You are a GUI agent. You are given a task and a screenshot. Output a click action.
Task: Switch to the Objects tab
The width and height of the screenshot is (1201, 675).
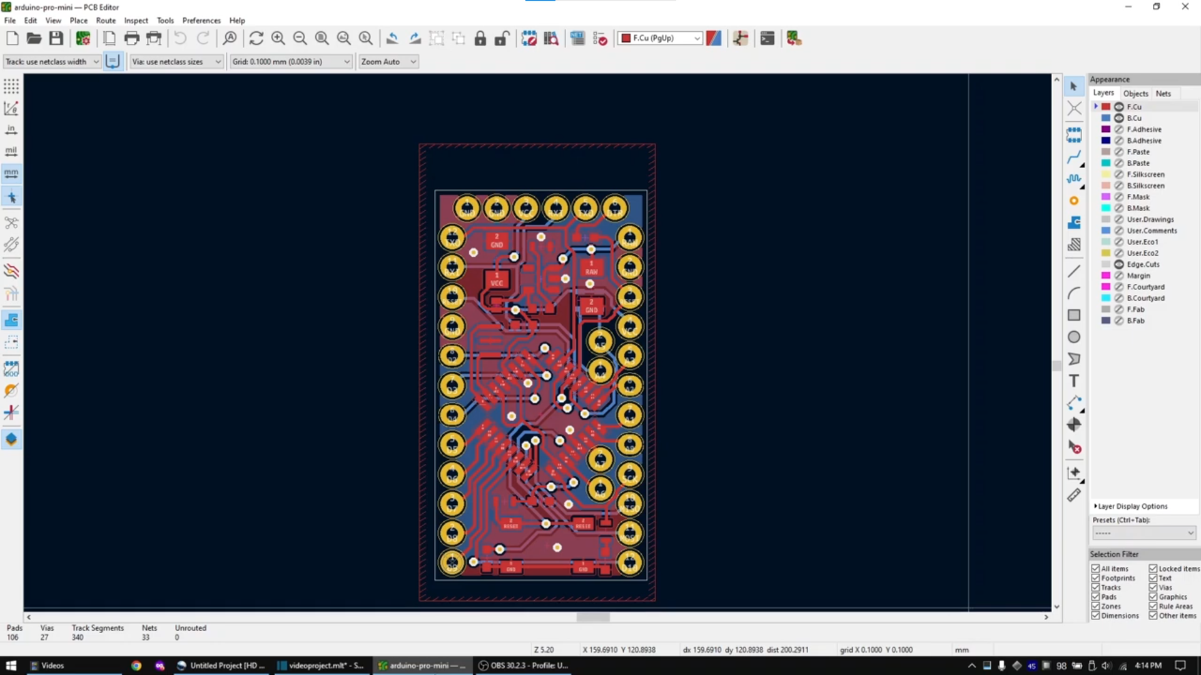pos(1135,93)
